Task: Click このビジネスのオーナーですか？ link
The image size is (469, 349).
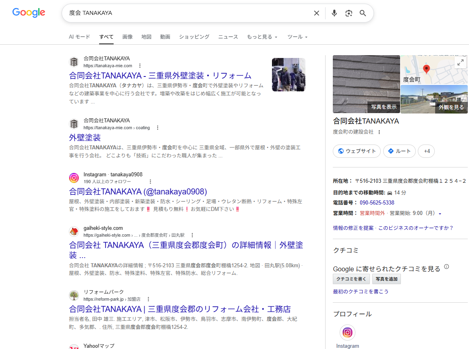Action: [416, 228]
